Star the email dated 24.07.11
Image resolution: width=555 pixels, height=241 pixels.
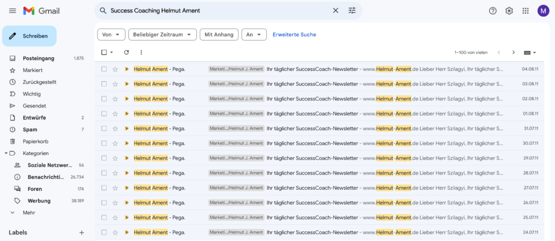[115, 232]
